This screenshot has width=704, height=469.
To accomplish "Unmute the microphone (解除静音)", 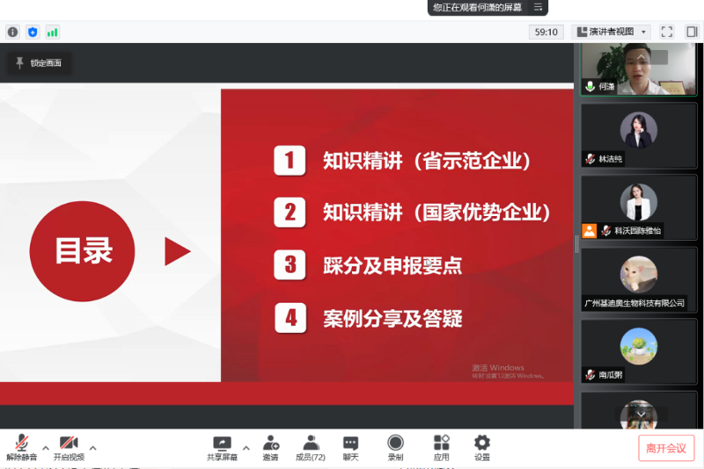I will pos(21,444).
